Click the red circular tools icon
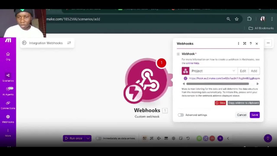The width and height of the screenshot is (277, 156). point(212,138)
